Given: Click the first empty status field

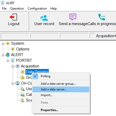Looking at the screenshot, I should (15, 36).
